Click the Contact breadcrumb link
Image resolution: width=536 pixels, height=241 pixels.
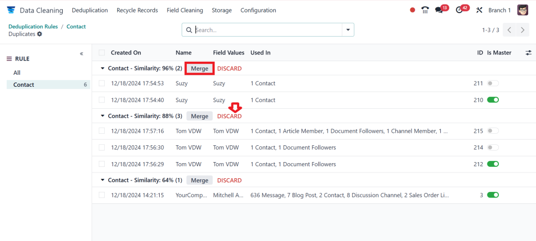(76, 26)
